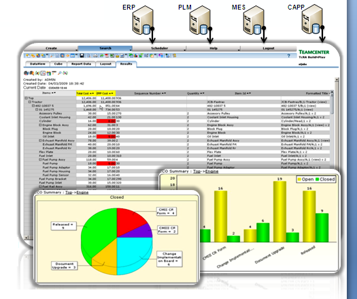The image size is (357, 299).
Task: Open the Scheduler menu
Action: click(x=159, y=48)
